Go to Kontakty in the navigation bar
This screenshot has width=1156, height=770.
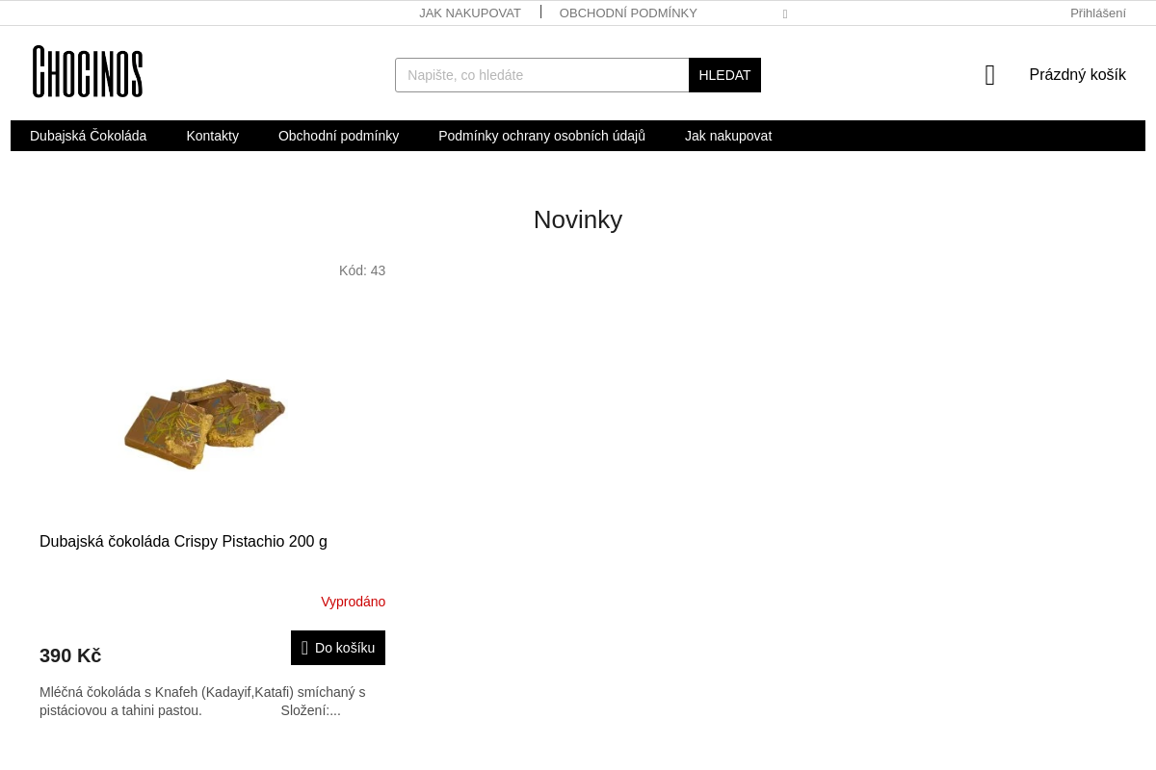click(x=212, y=136)
